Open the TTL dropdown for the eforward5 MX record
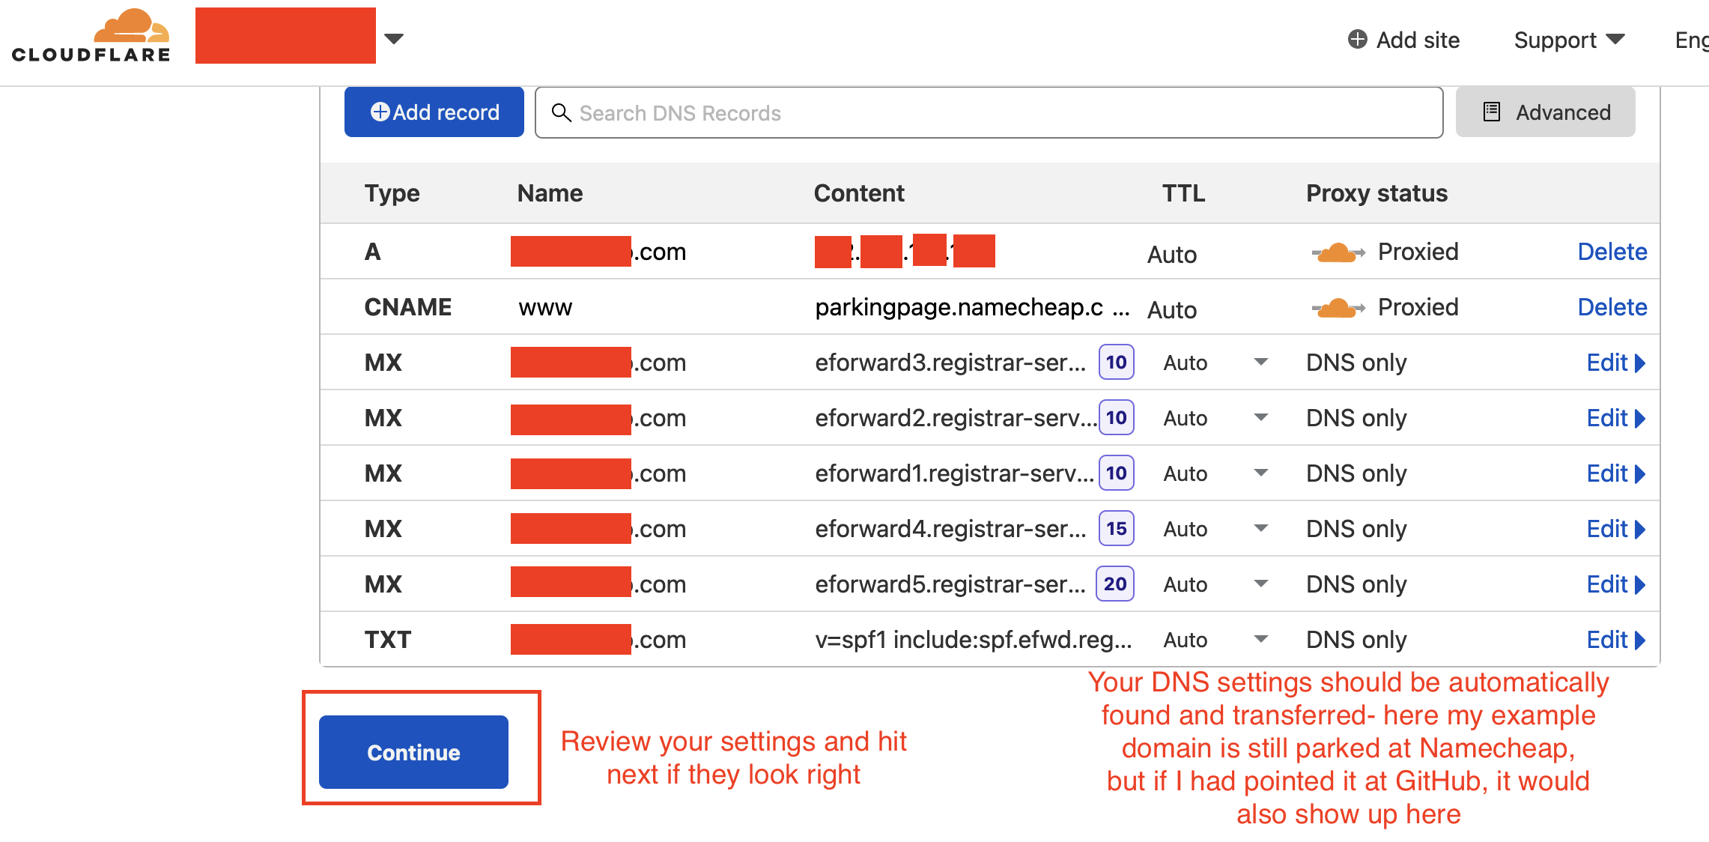 (1261, 584)
